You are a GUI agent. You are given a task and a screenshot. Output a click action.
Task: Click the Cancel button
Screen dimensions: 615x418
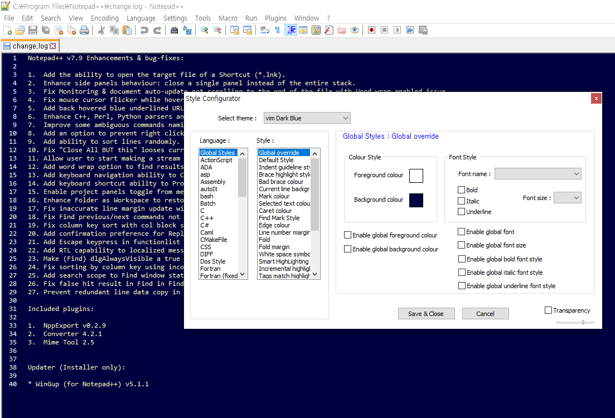(486, 314)
